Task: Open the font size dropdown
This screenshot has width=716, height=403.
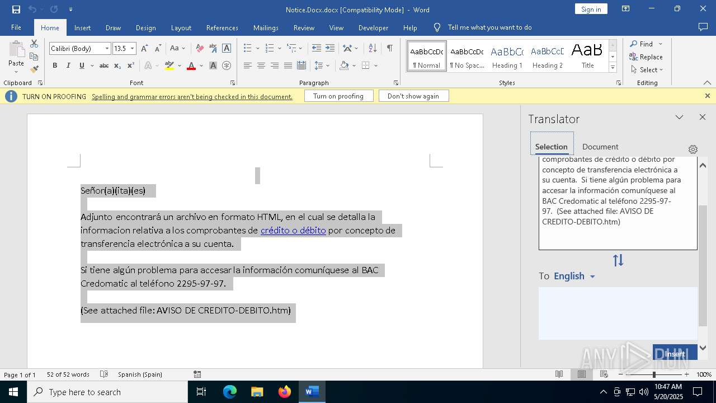Action: [133, 49]
